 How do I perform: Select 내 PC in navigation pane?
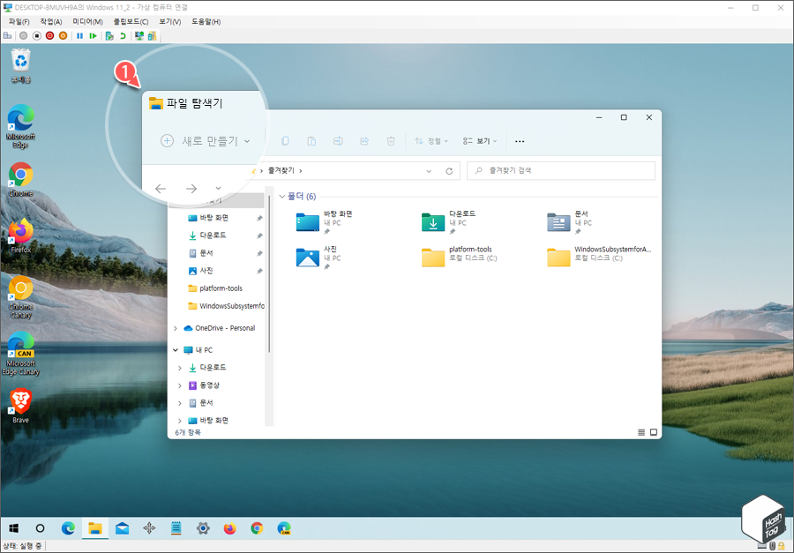pyautogui.click(x=198, y=350)
